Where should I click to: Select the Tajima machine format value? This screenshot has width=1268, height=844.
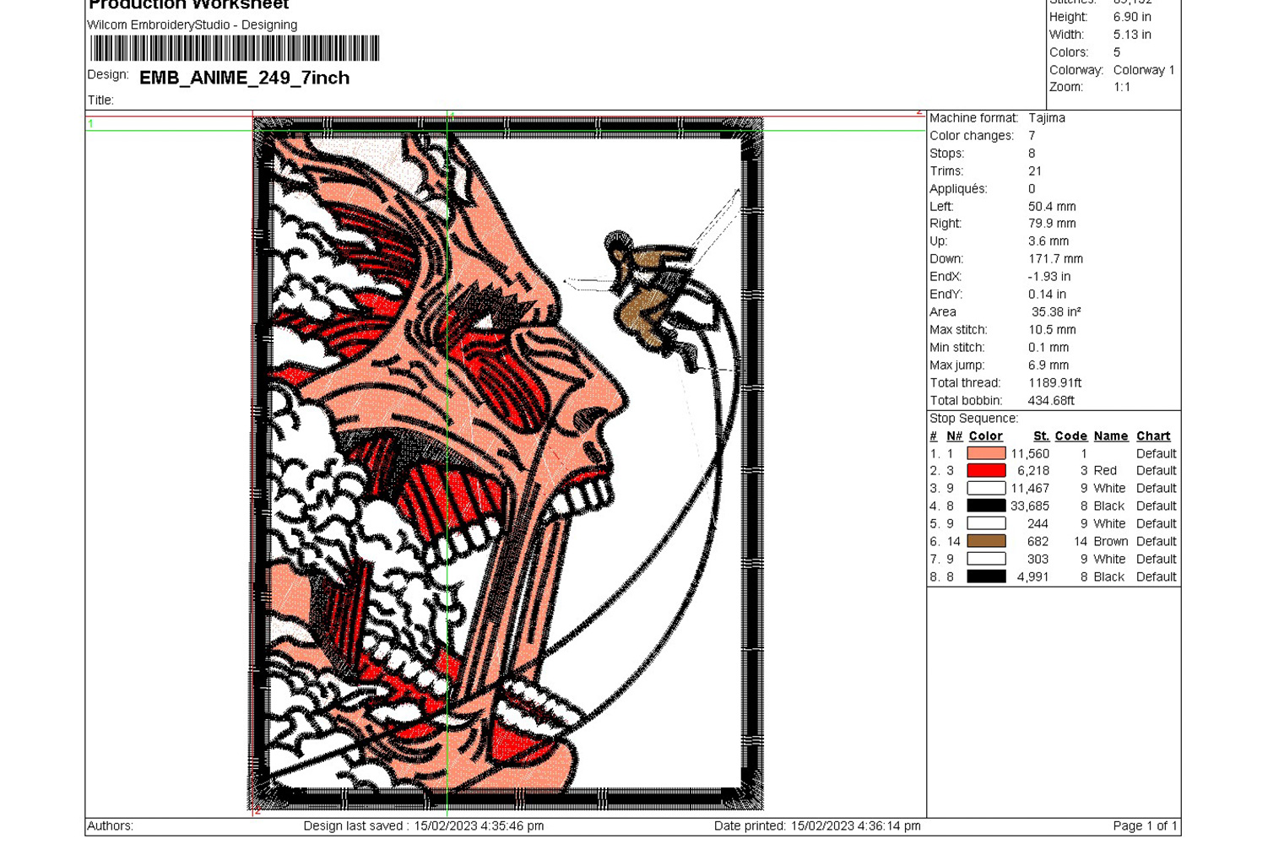[x=1046, y=118]
